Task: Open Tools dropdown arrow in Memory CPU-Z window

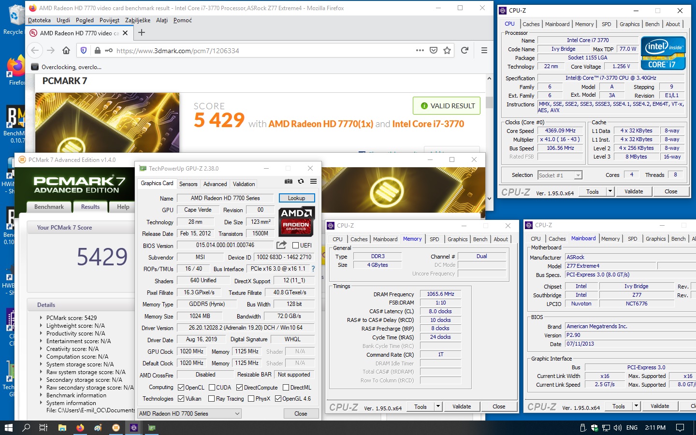Action: pyautogui.click(x=438, y=406)
